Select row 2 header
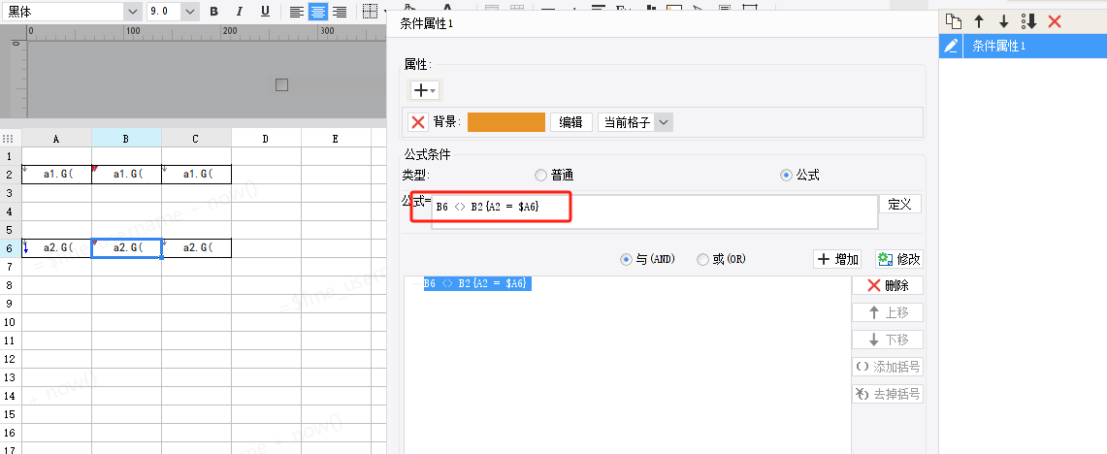This screenshot has width=1107, height=454. (11, 175)
